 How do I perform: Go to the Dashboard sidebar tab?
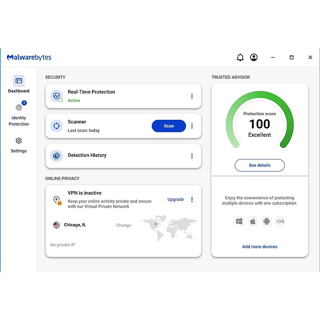[x=19, y=85]
